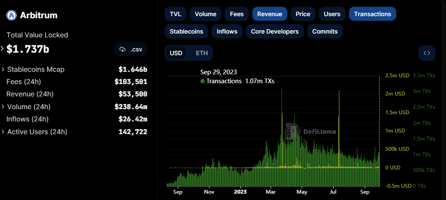Screen dimensions: 446x200
Task: Click the Core Developers button
Action: (274, 31)
